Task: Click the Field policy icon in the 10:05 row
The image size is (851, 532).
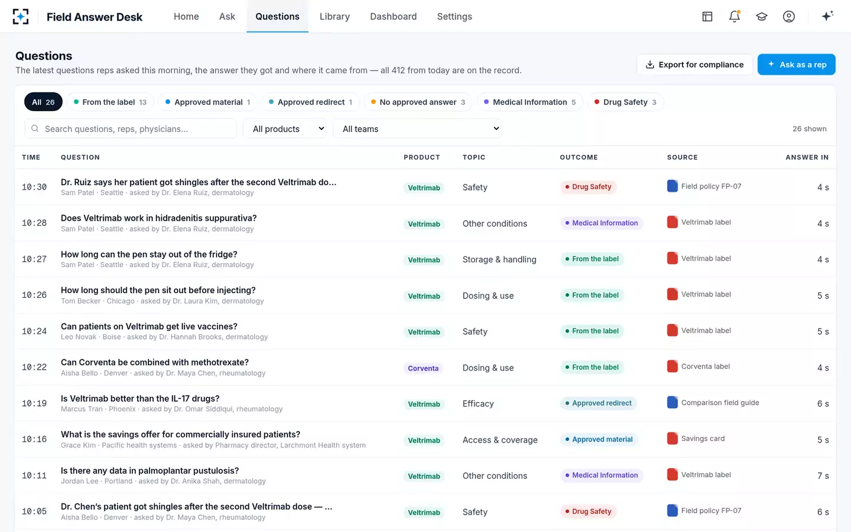Action: coord(673,511)
